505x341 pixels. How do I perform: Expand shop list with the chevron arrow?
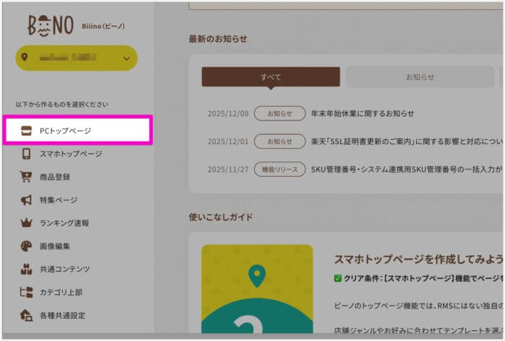pos(126,59)
